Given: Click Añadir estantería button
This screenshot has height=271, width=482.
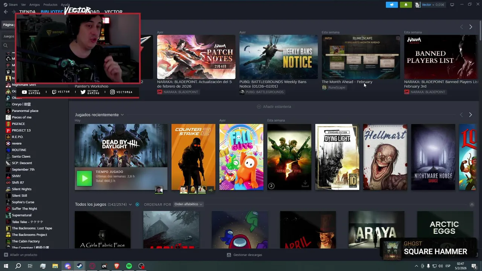Looking at the screenshot, I should click(x=274, y=107).
